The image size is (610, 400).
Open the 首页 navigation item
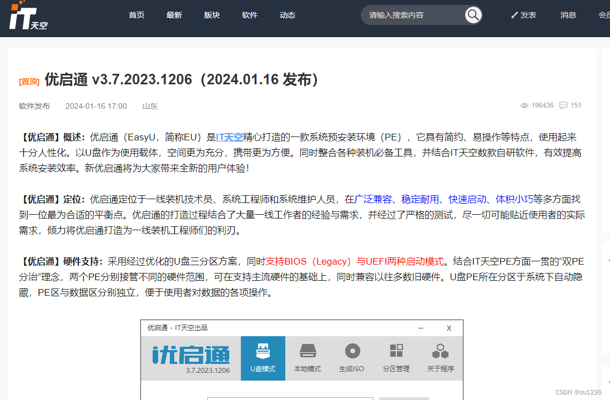tap(137, 15)
